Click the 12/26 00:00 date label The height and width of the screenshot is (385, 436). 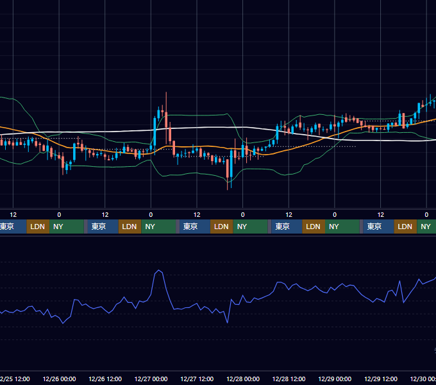click(59, 379)
